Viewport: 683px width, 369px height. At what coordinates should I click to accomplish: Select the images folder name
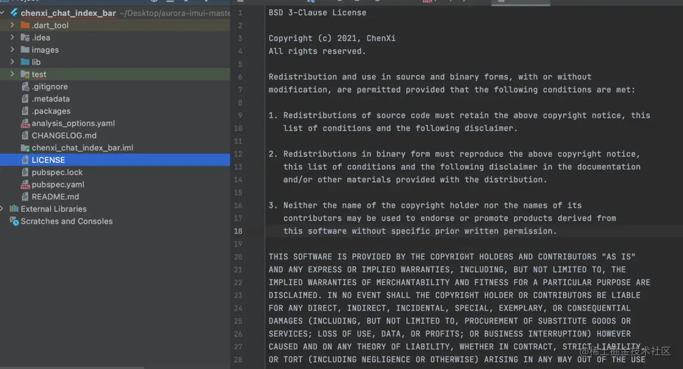pos(45,50)
